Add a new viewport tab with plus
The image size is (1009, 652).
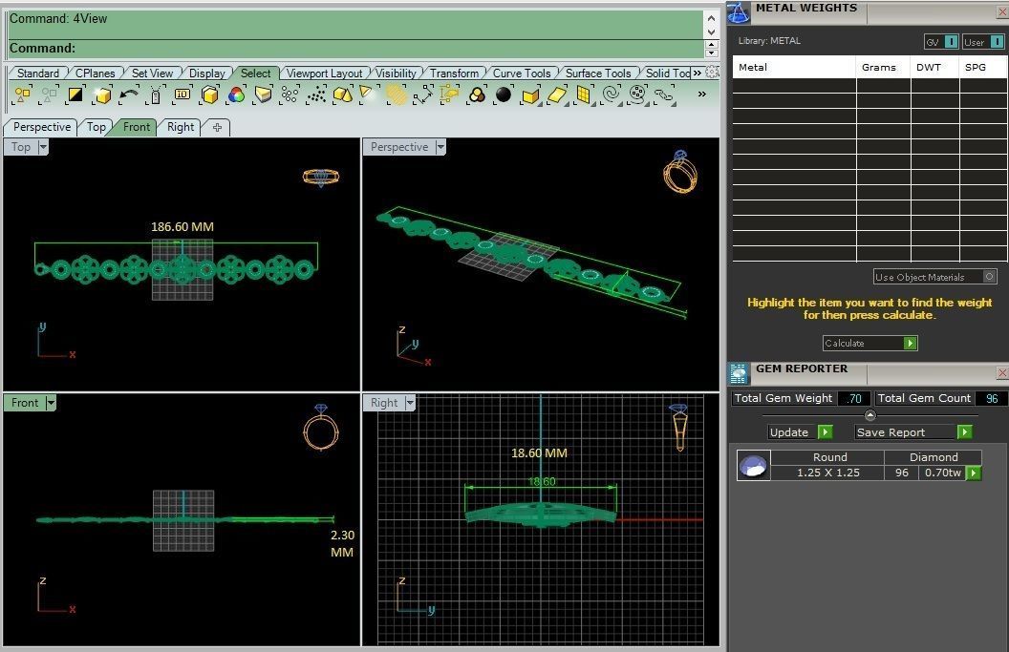point(218,127)
